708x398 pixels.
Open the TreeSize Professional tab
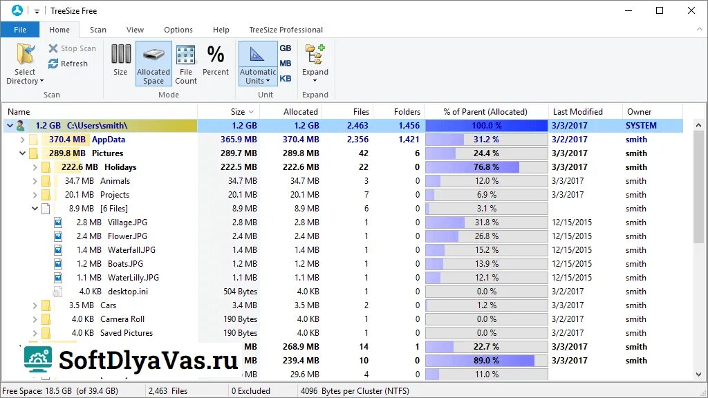point(286,30)
